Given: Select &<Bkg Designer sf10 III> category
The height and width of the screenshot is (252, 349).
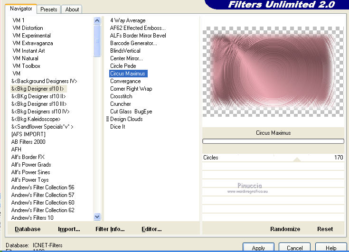Looking at the screenshot, I should [39, 103].
